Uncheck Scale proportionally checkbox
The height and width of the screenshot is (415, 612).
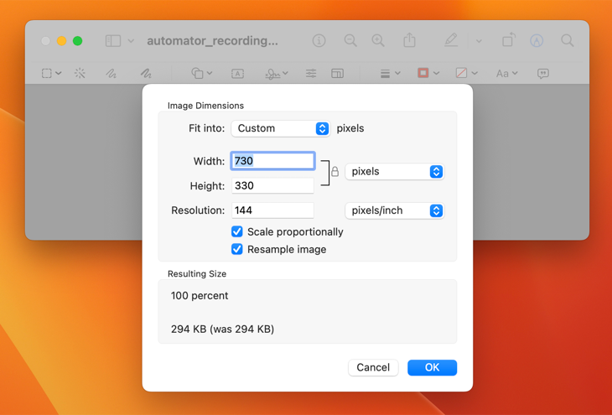(x=237, y=231)
